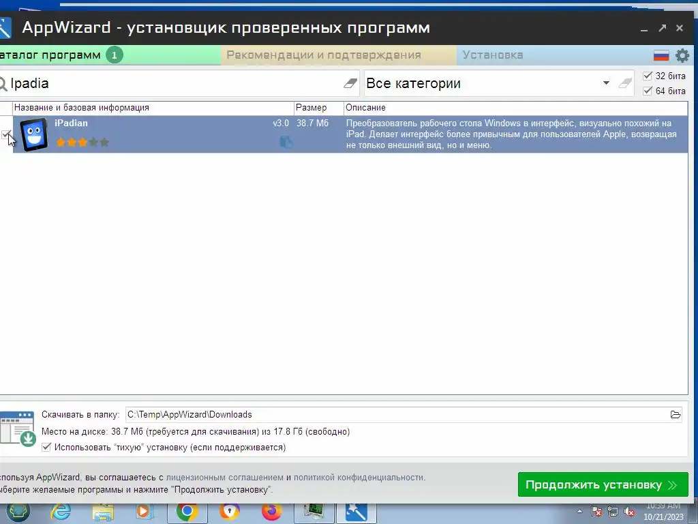Switch to Установка tab
This screenshot has height=524, width=698.
tap(552, 55)
